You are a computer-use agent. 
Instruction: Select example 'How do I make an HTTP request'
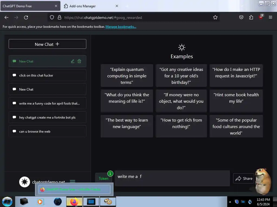[236, 75]
